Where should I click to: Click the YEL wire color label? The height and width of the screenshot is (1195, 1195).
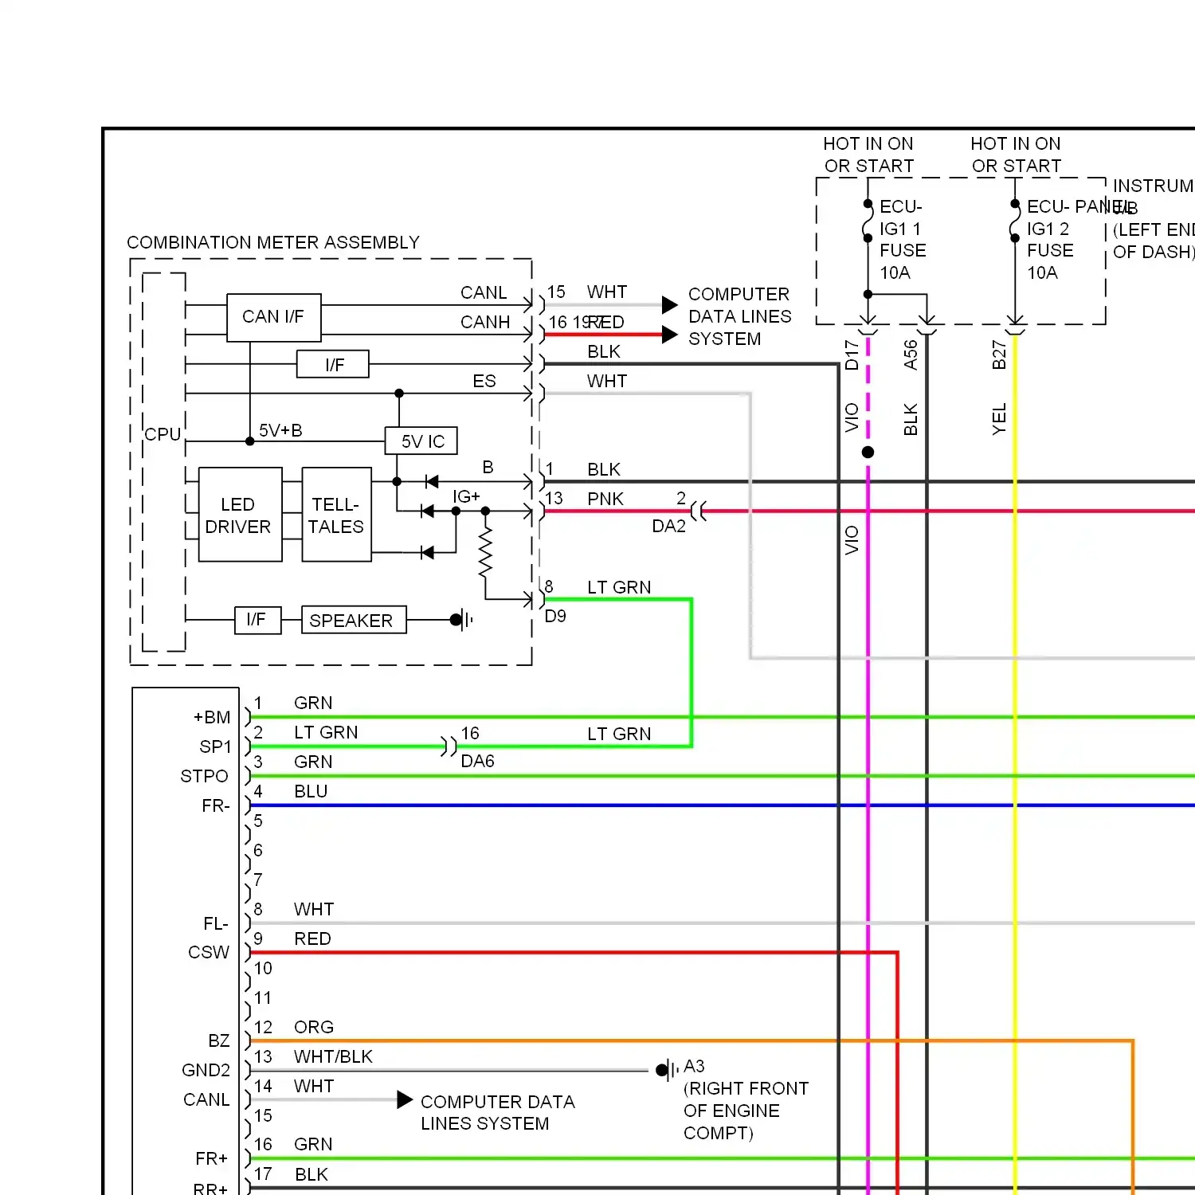[x=999, y=419]
